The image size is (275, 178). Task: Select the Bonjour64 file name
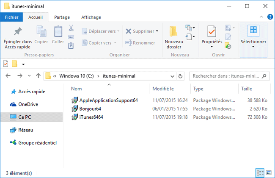point(90,109)
